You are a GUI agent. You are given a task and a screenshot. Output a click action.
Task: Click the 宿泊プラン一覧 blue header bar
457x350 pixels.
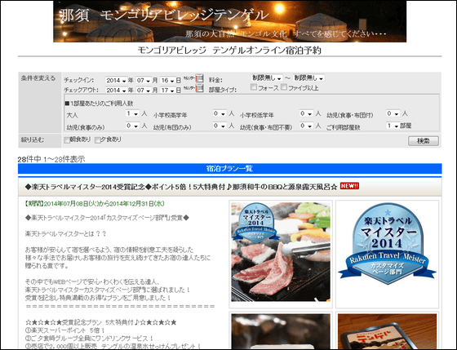[x=229, y=168]
